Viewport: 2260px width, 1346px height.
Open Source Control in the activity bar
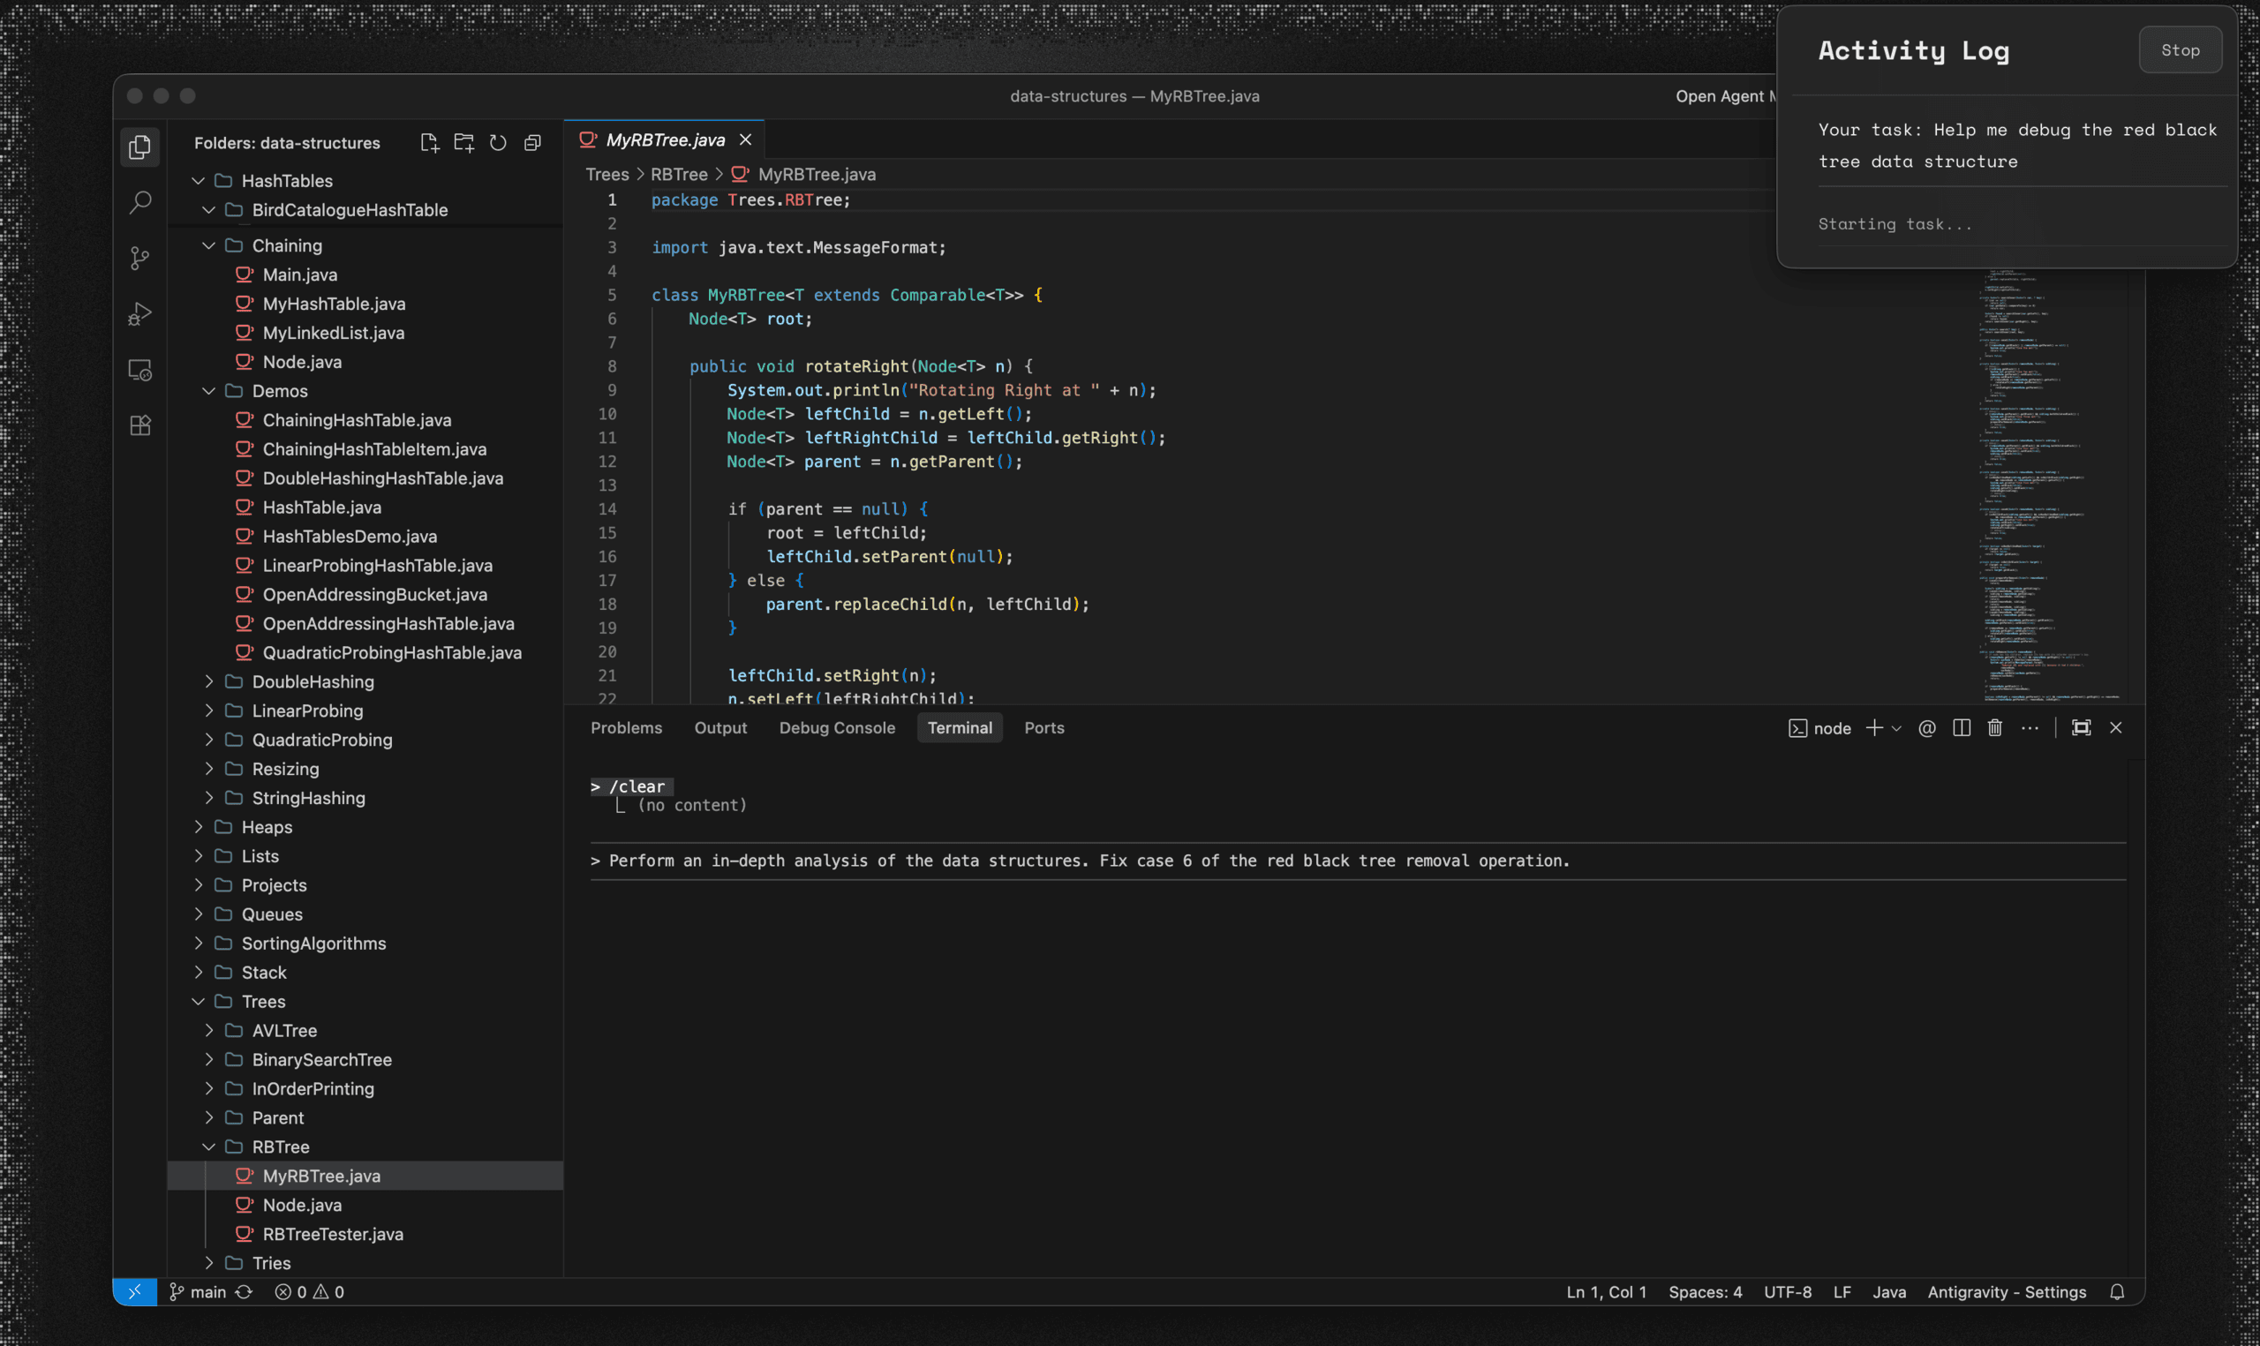pos(140,258)
